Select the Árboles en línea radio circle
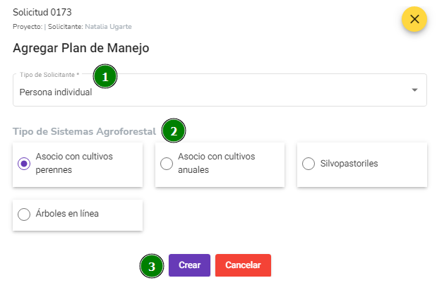This screenshot has width=437, height=290. click(x=24, y=215)
